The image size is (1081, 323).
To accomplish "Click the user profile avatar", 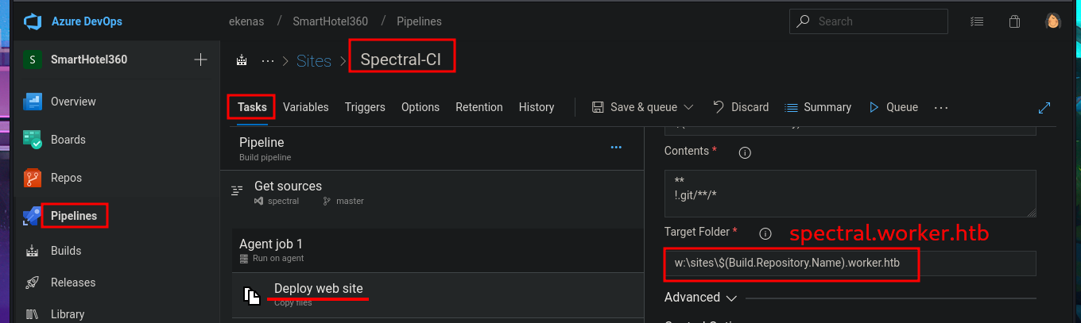I will (1053, 21).
